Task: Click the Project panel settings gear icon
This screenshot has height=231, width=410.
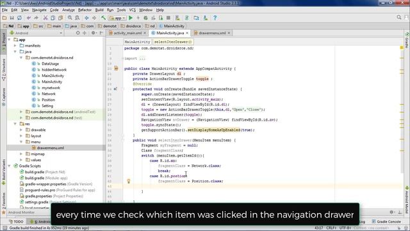Action: (x=93, y=33)
